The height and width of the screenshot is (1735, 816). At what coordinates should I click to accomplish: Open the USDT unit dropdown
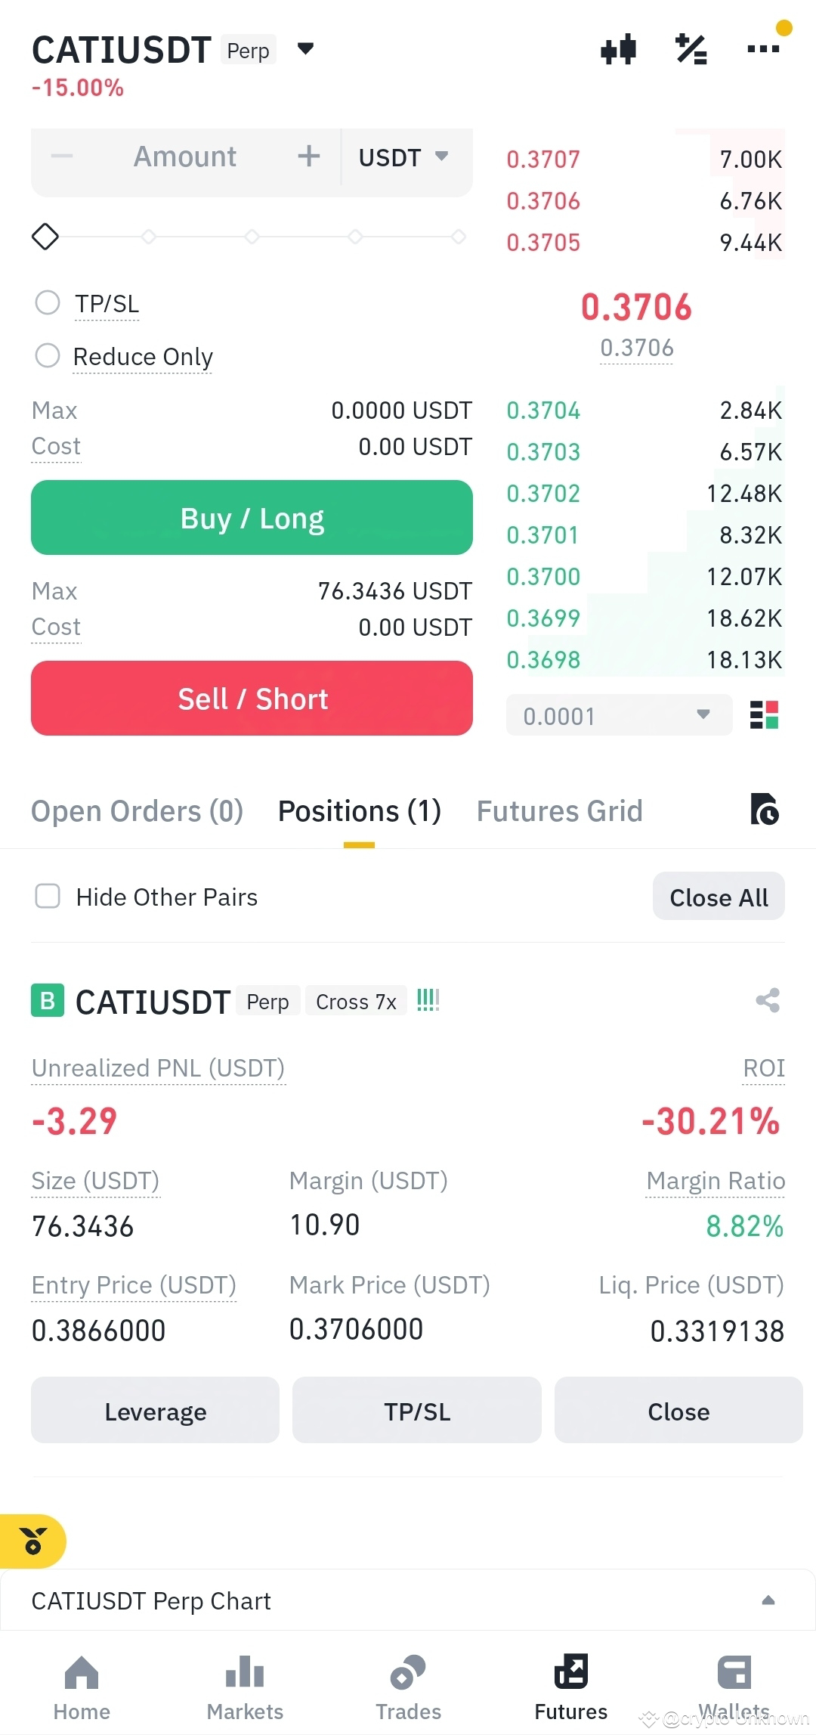403,157
